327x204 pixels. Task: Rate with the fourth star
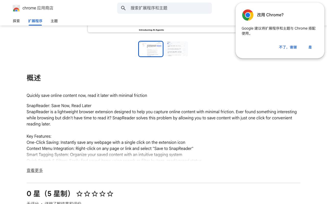(102, 194)
